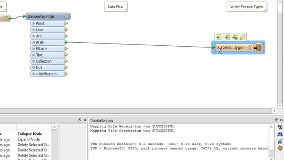
Task: Click the writer table inspect button on Zones...lygon
Action: 258,48
